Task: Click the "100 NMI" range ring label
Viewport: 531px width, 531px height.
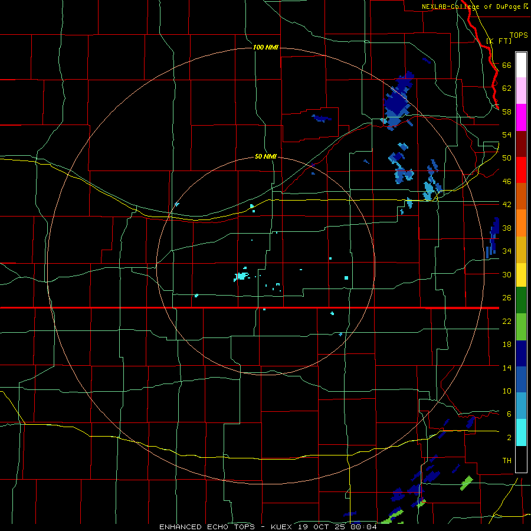Action: (x=265, y=47)
